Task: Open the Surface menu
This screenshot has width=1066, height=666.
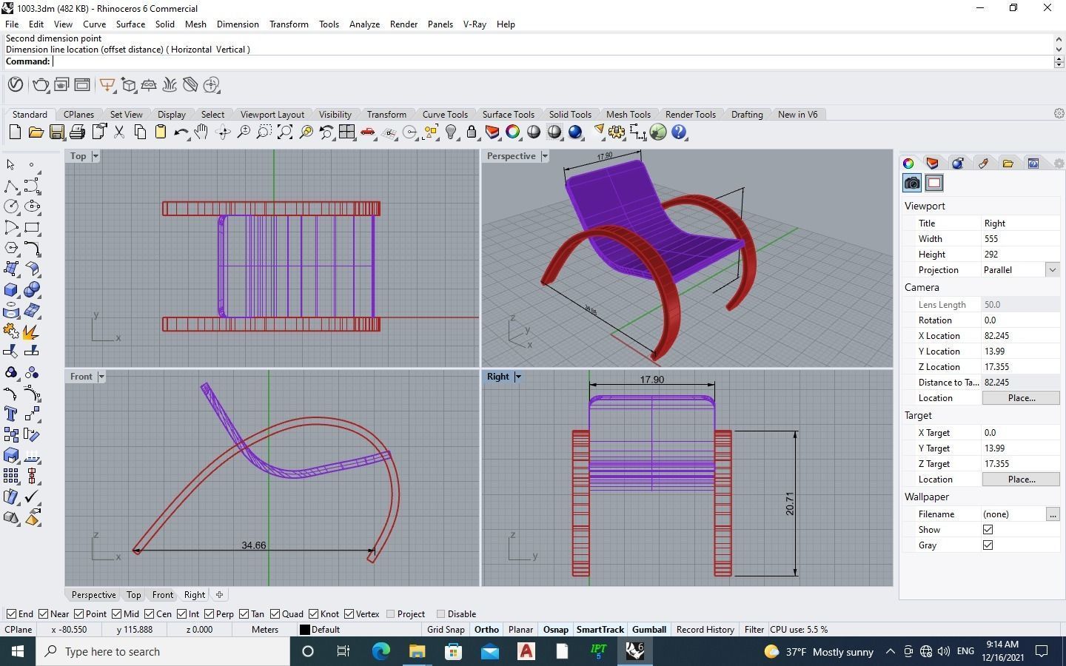Action: tap(130, 24)
